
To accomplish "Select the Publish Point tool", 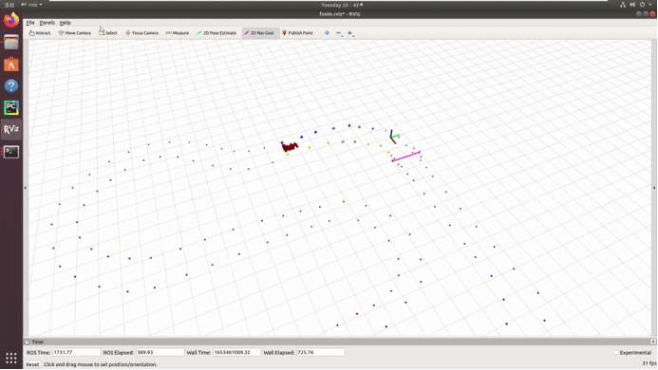I will pos(297,32).
